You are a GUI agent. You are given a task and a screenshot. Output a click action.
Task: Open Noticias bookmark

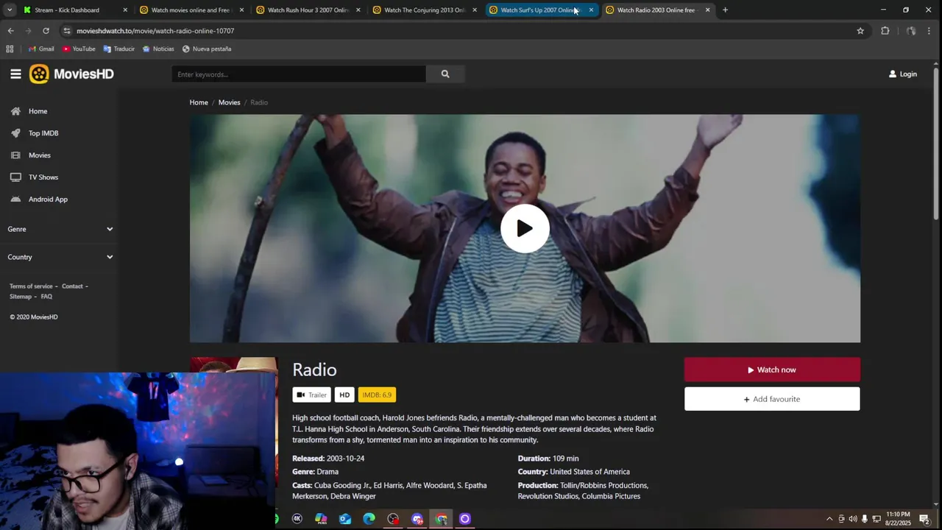[158, 49]
